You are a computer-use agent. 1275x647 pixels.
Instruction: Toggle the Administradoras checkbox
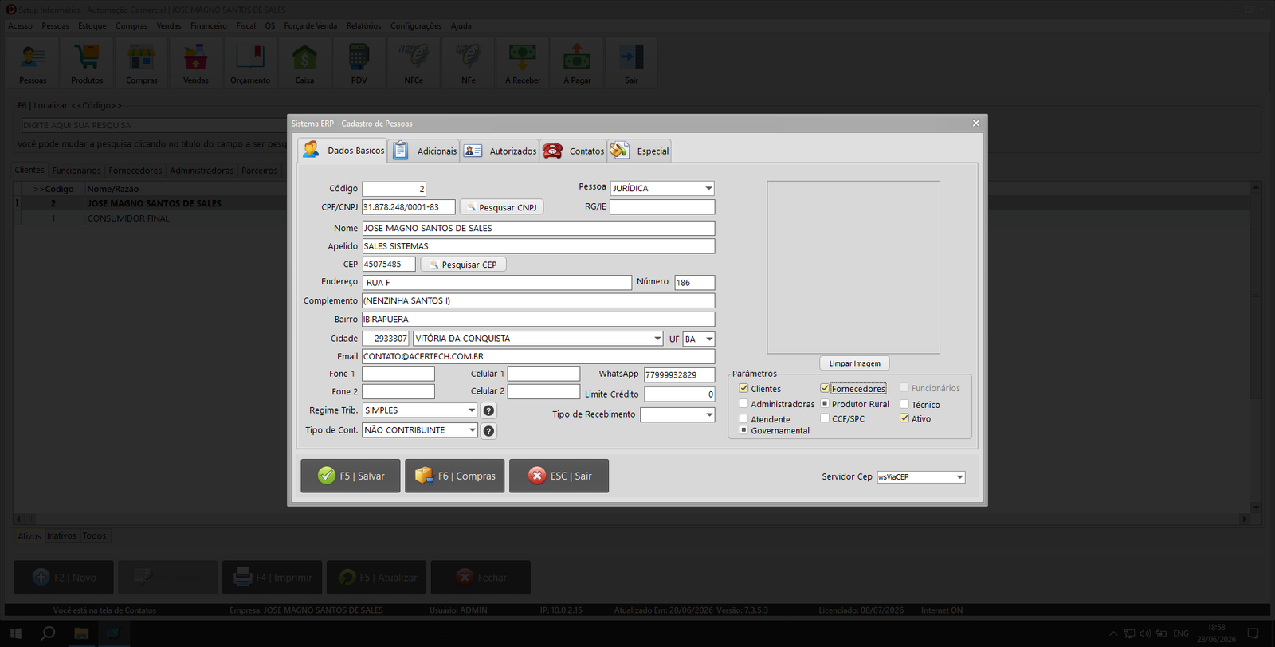[743, 403]
